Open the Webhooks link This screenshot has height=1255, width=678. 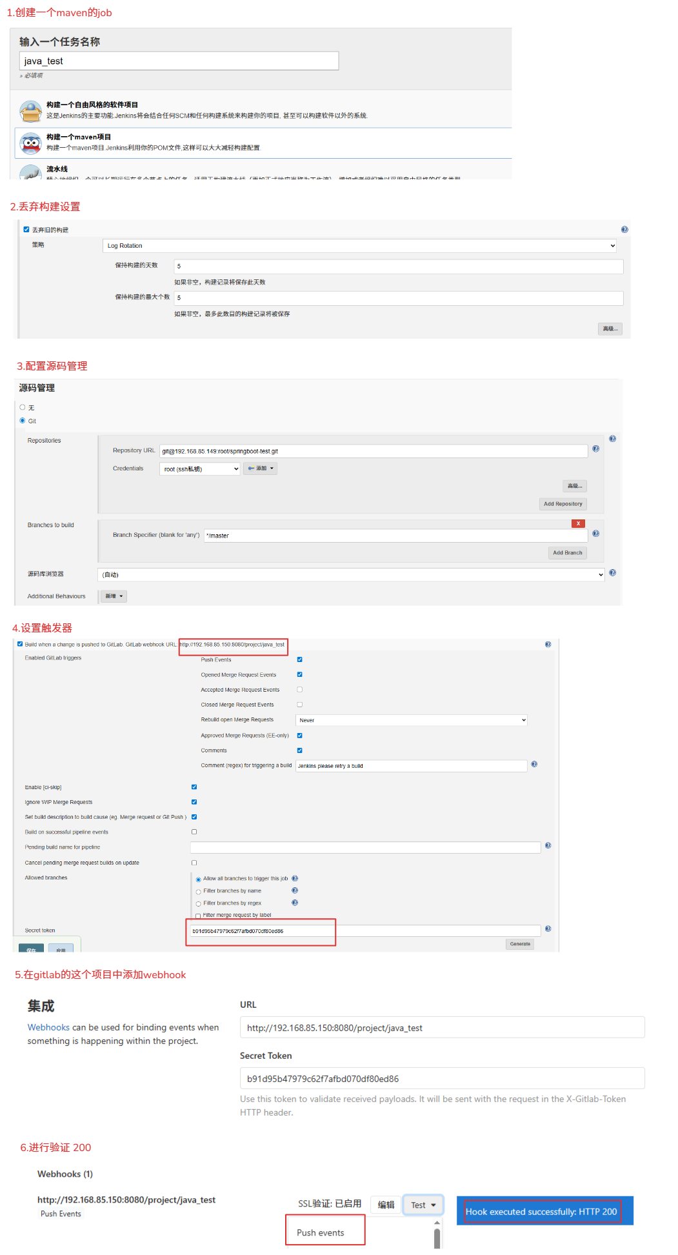(48, 1027)
